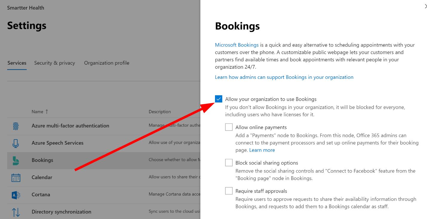This screenshot has width=427, height=219.
Task: Open Learn how admins can support Bookings link
Action: (284, 77)
